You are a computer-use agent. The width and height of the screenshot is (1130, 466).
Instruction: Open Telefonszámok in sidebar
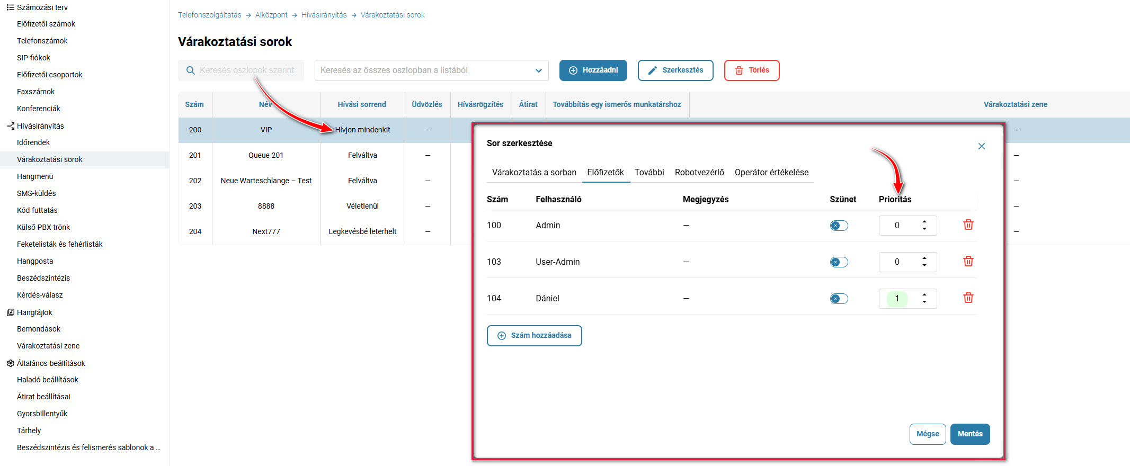(42, 41)
